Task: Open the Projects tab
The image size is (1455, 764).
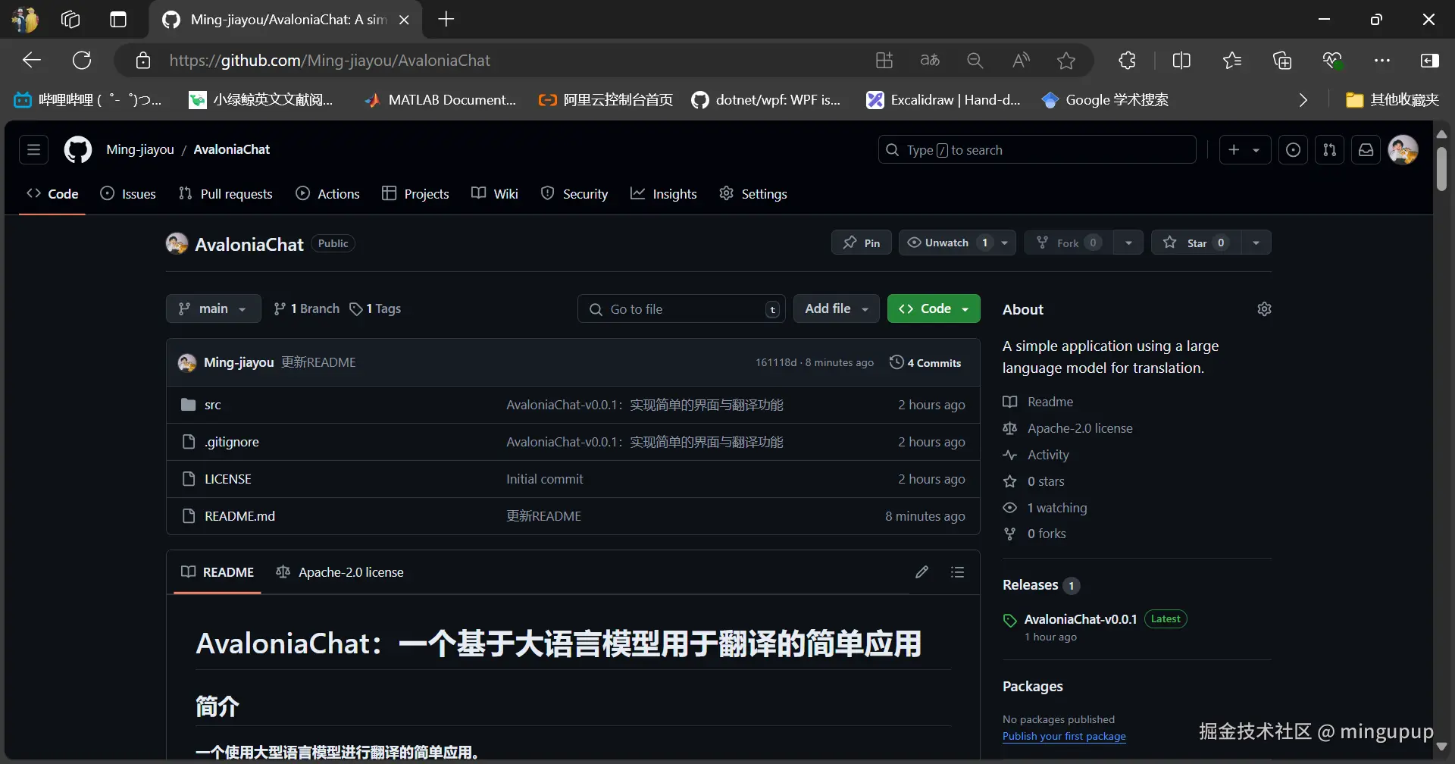Action: [415, 194]
